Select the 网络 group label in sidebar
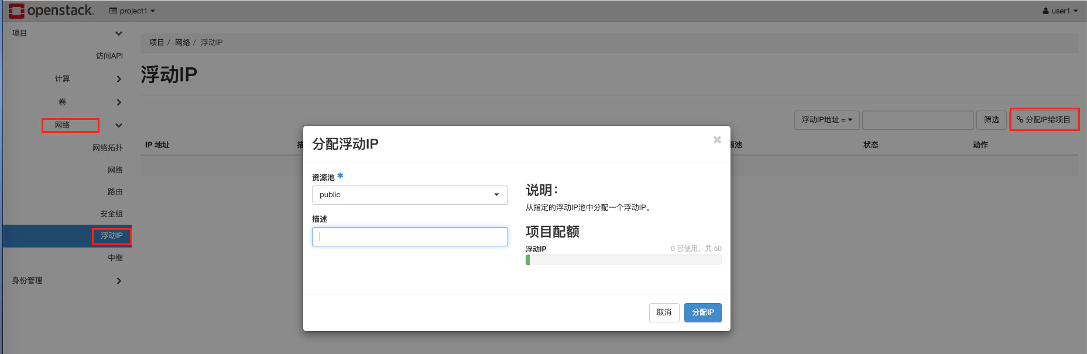This screenshot has height=354, width=1087. (x=63, y=125)
